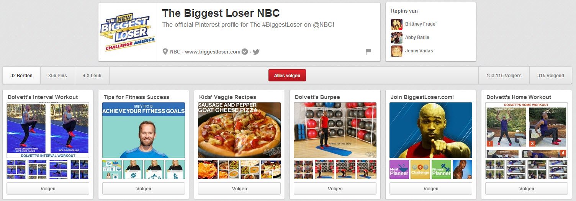Click the Twitter bird icon
Image resolution: width=576 pixels, height=201 pixels.
point(256,52)
